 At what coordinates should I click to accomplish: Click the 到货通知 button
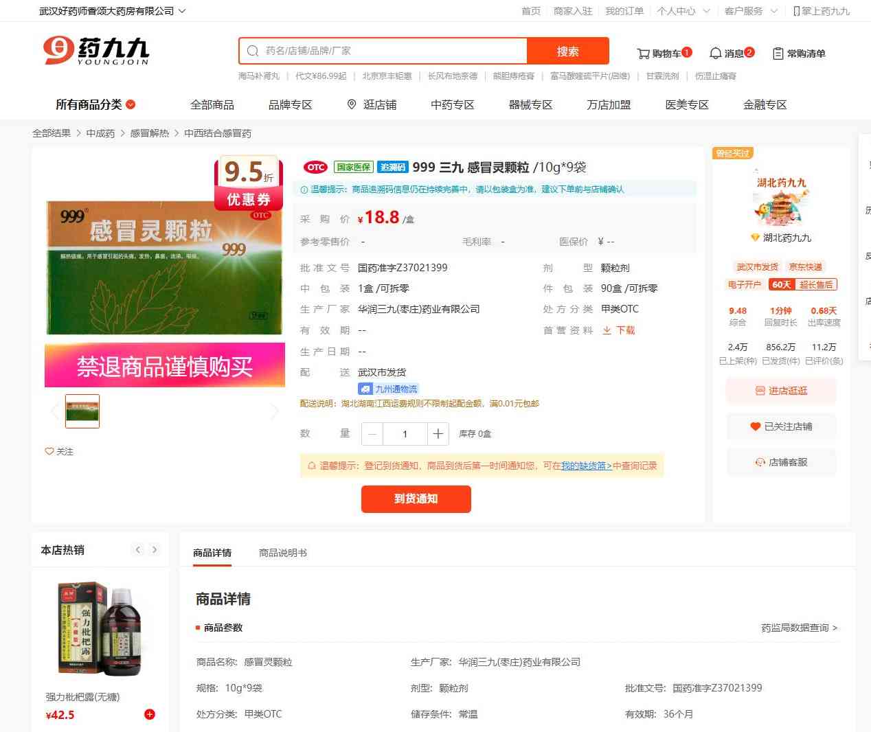pos(416,499)
